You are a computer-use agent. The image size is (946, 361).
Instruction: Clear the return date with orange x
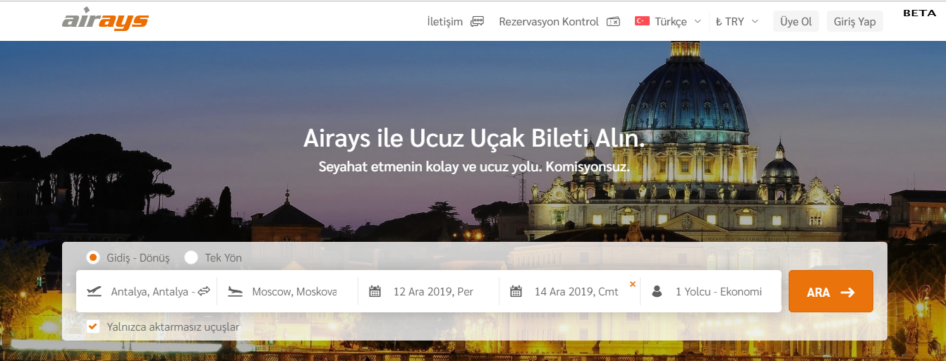[x=632, y=283]
